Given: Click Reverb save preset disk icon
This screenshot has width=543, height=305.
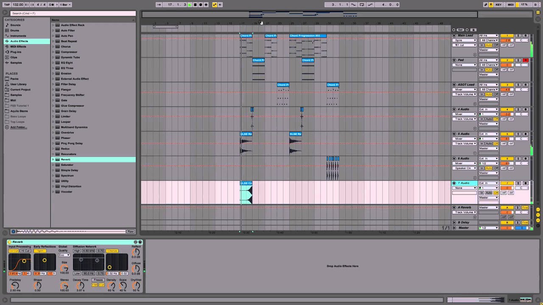Looking at the screenshot, I should [140, 242].
